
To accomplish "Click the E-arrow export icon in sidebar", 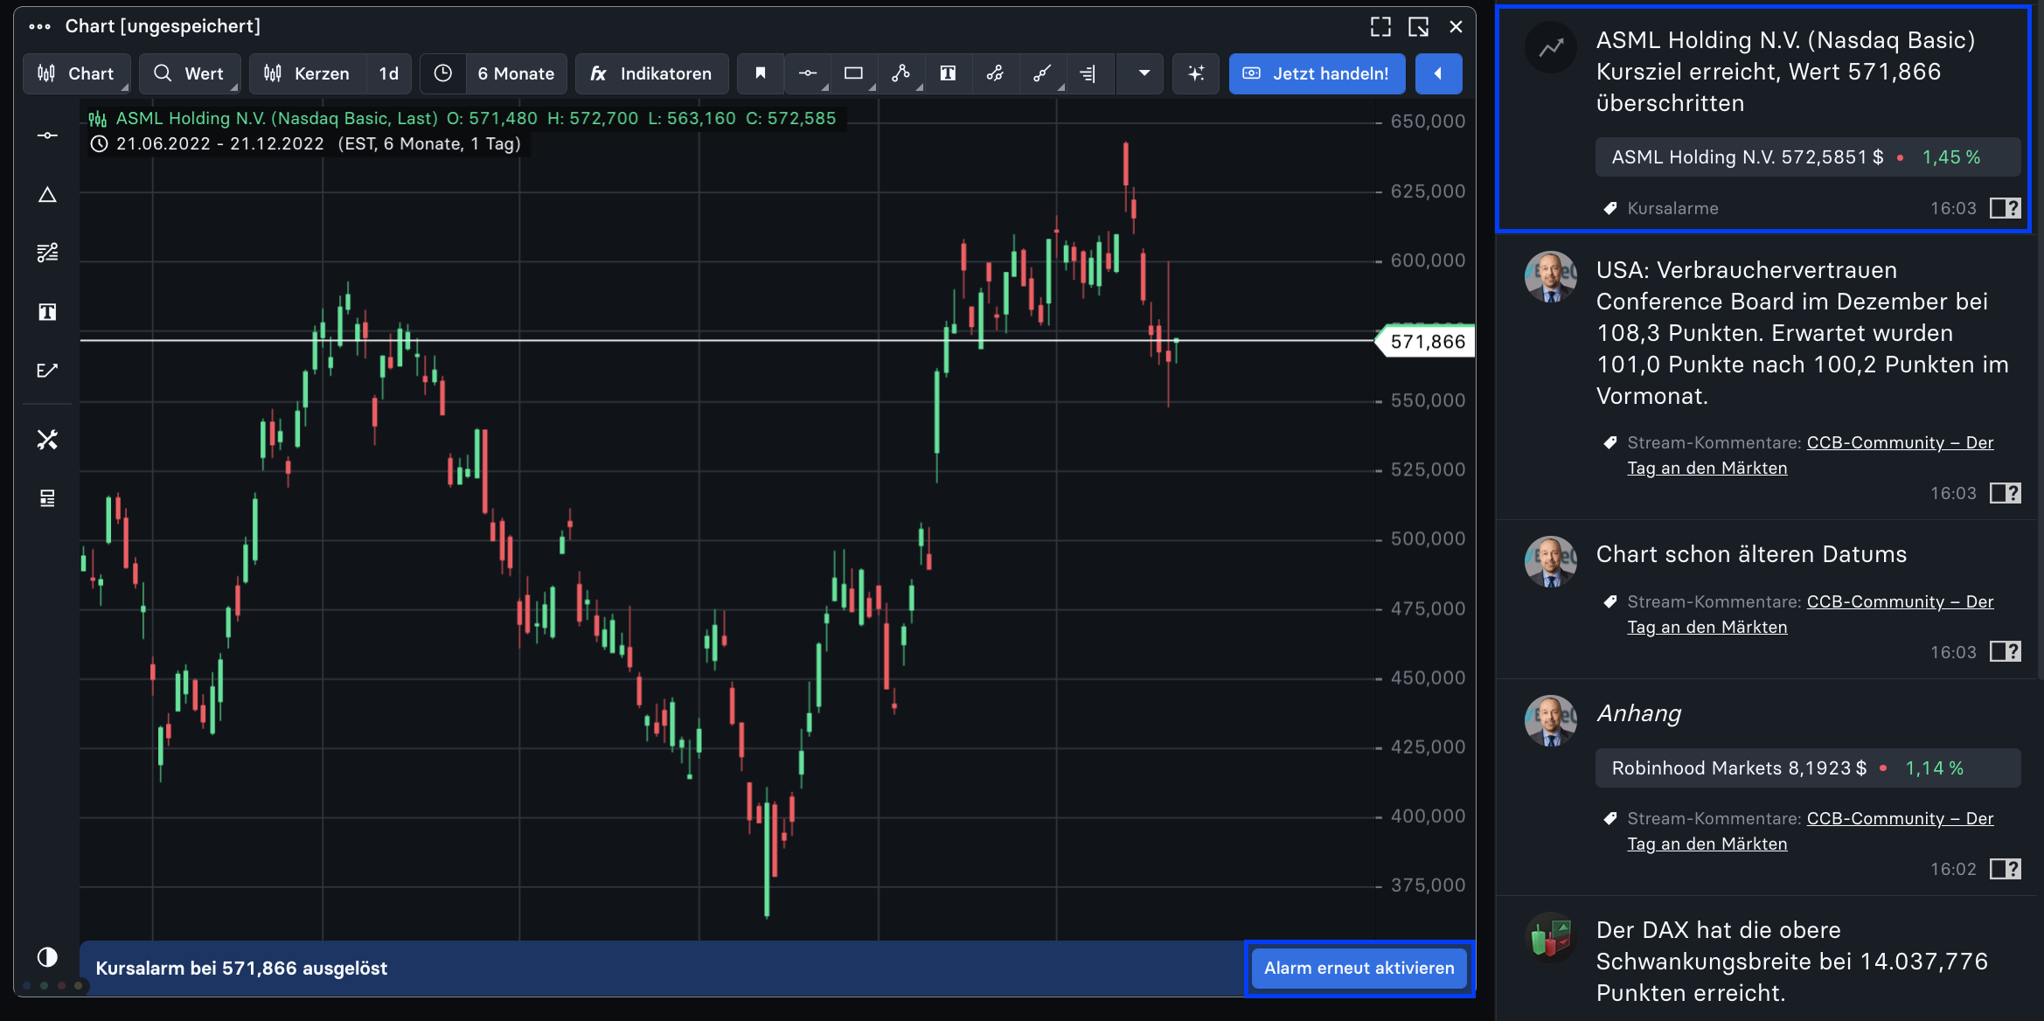I will point(47,371).
